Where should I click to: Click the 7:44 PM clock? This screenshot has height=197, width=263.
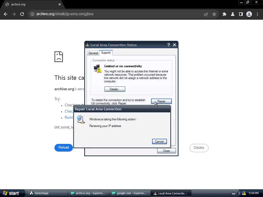point(253,193)
